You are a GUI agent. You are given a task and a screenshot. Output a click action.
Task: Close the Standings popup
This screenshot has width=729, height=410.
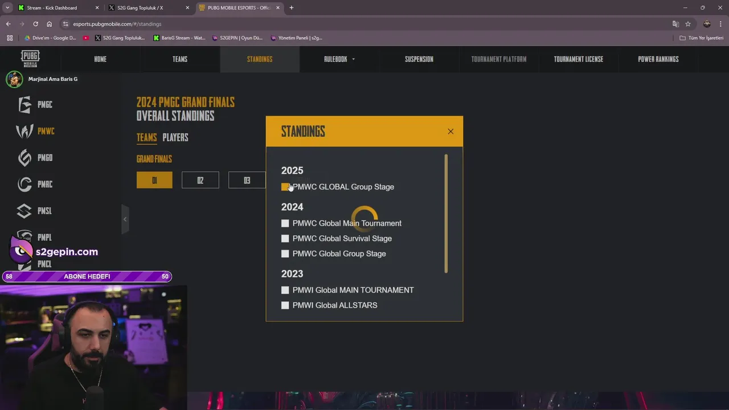tap(450, 132)
